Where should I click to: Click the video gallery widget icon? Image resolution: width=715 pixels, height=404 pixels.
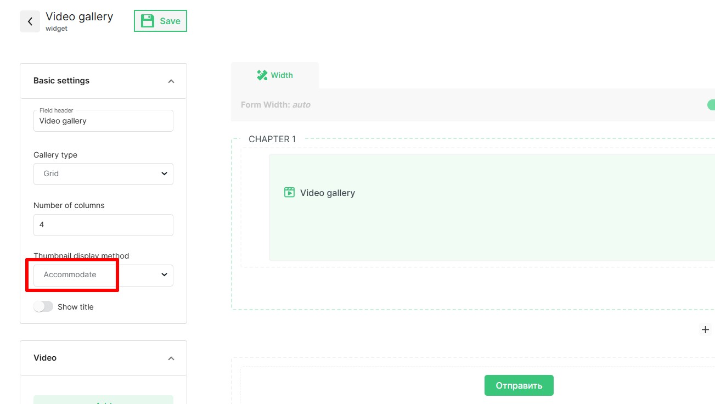[289, 193]
